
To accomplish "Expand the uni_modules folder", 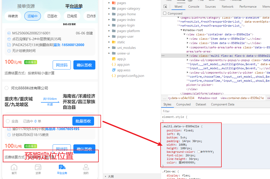I will click(x=109, y=48).
